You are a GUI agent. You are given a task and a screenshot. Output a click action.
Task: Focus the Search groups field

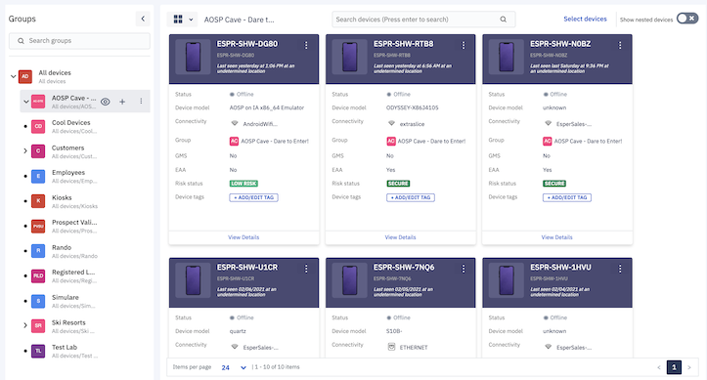coord(79,40)
